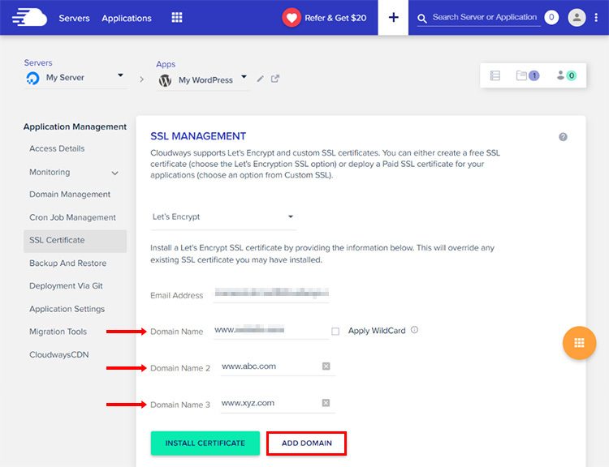Click the plus add button in navbar

393,18
